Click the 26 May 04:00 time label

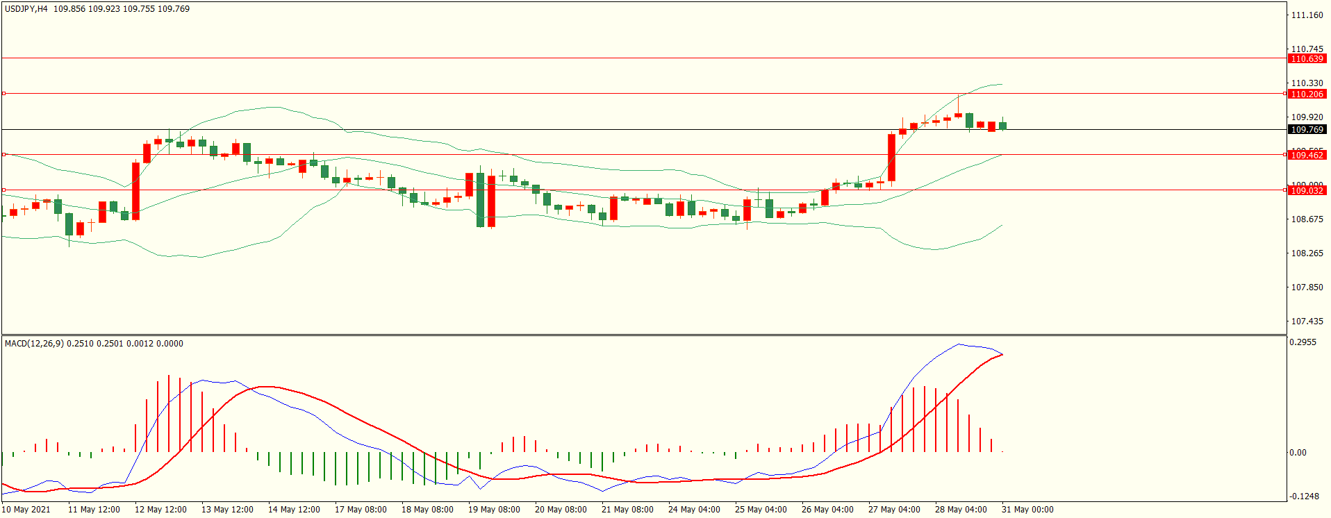(x=827, y=510)
